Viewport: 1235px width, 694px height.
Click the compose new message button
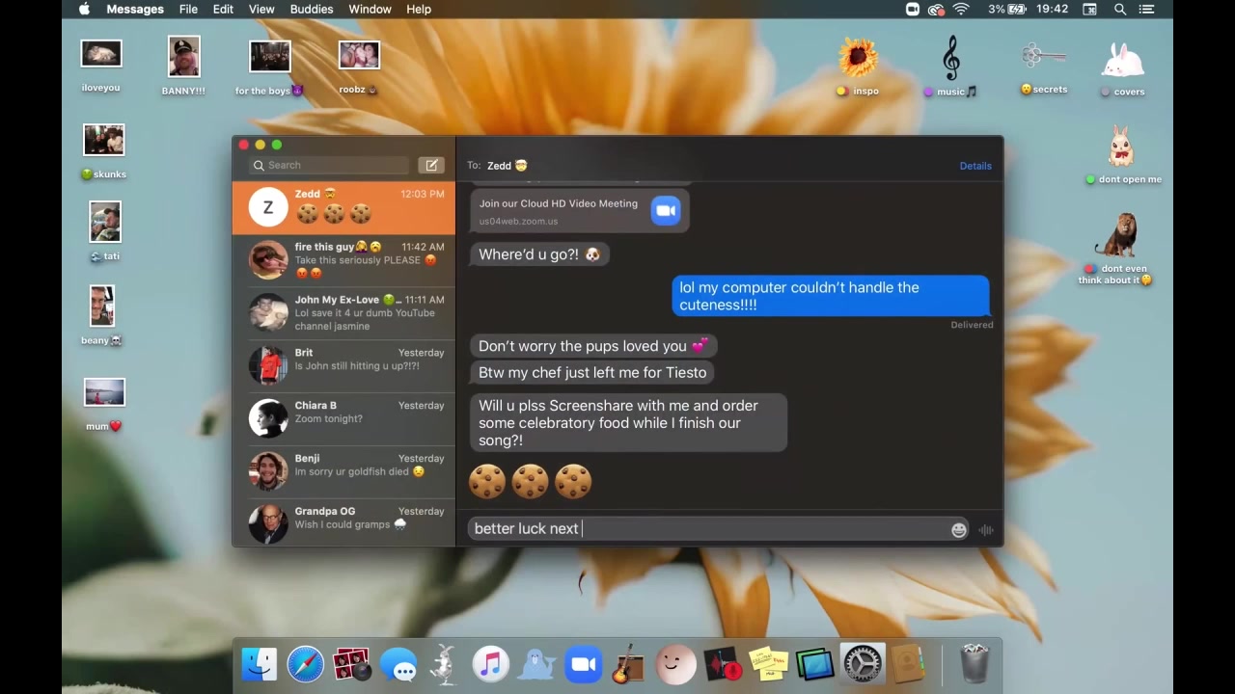(431, 165)
